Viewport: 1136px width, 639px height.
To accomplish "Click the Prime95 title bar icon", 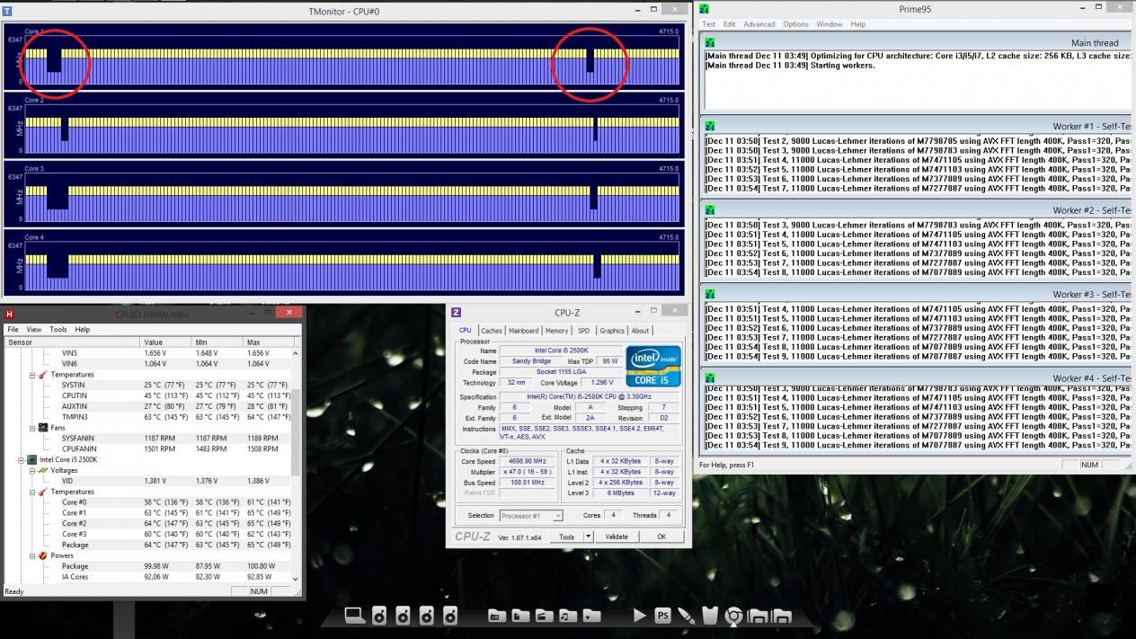I will tap(705, 8).
